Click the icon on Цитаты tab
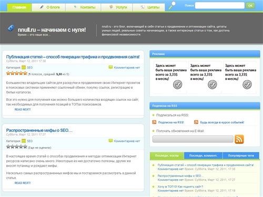The width and height of the screenshot is (263, 197). pos(143,7)
